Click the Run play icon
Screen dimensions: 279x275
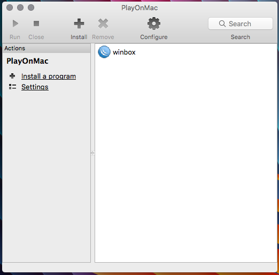tap(15, 24)
